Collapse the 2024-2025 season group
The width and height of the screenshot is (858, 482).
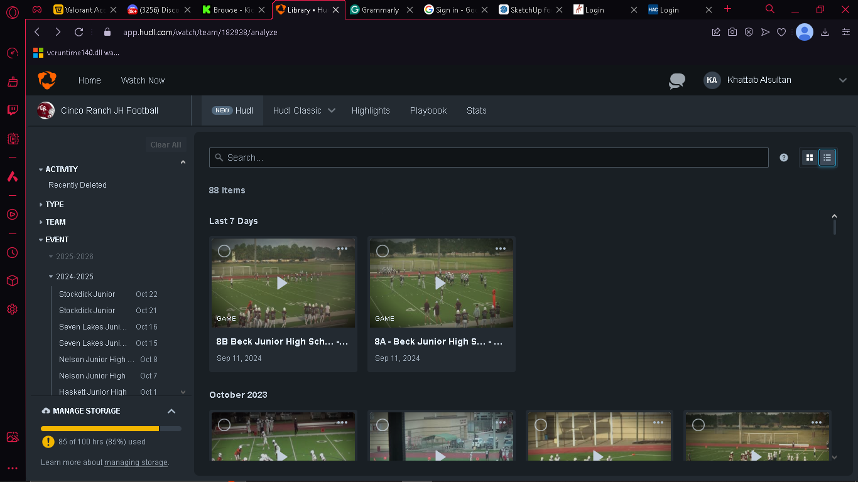[71, 277]
